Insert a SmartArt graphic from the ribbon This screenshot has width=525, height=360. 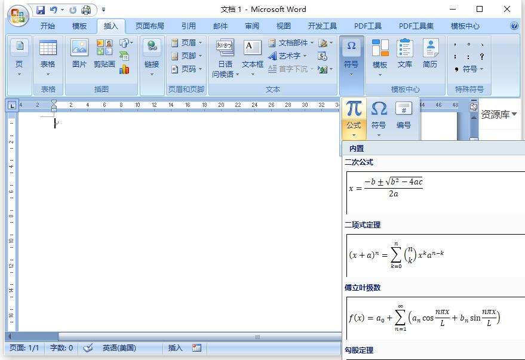point(124,56)
